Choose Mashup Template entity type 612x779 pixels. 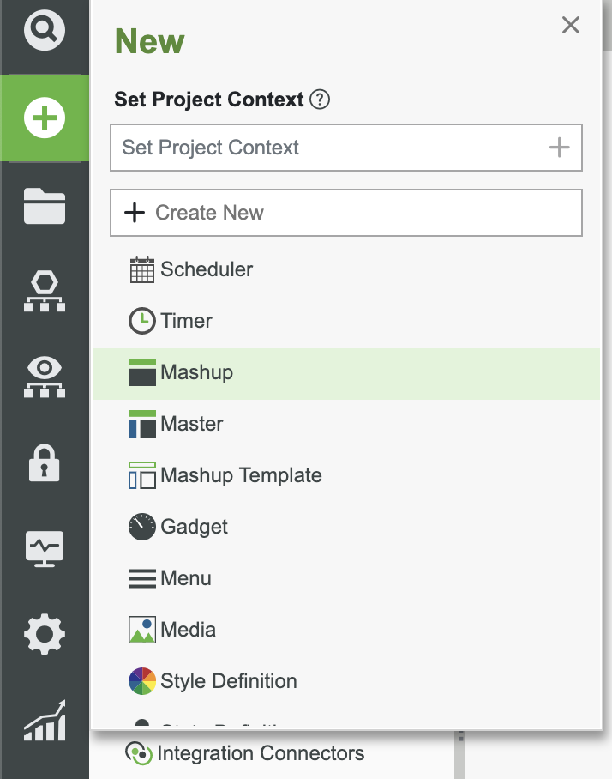click(241, 475)
